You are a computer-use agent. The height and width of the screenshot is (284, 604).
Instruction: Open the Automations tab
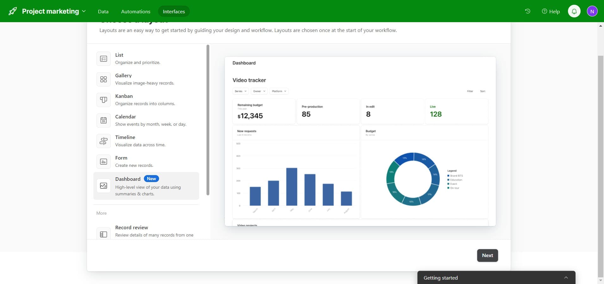click(136, 11)
